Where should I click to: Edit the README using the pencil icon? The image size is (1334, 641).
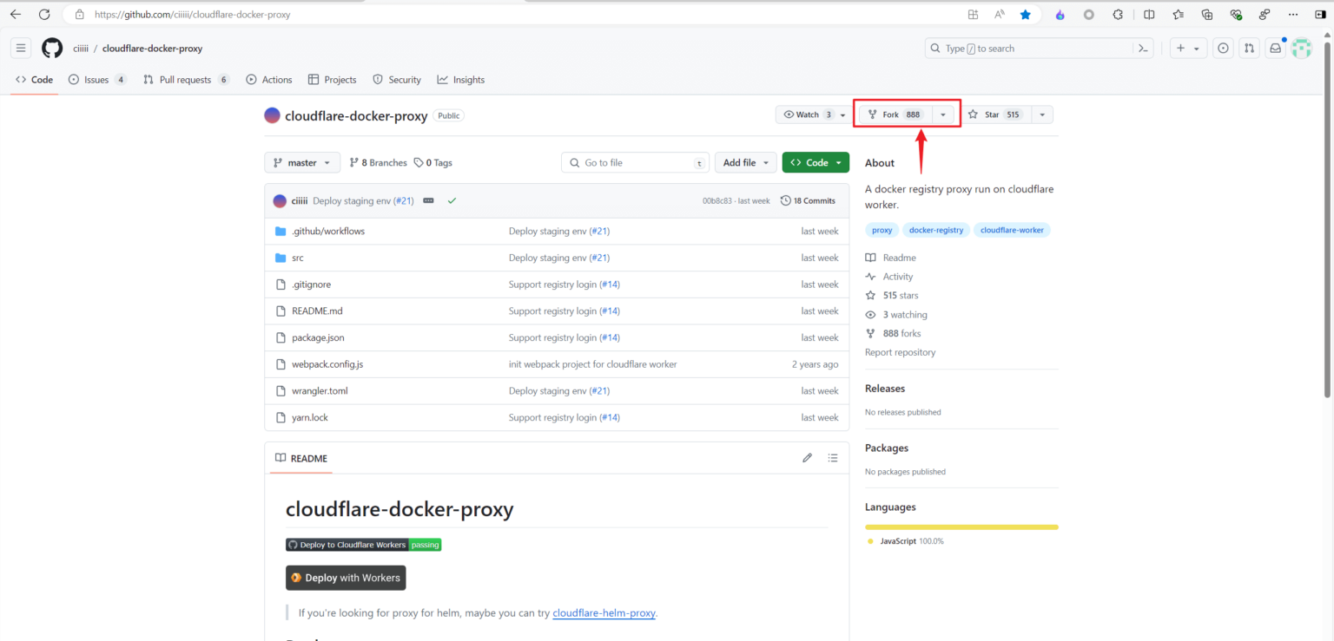click(807, 457)
